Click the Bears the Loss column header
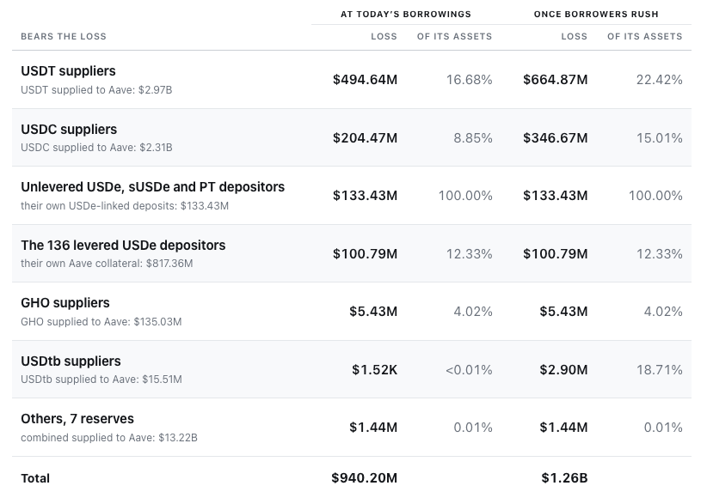The image size is (707, 504). pos(64,36)
